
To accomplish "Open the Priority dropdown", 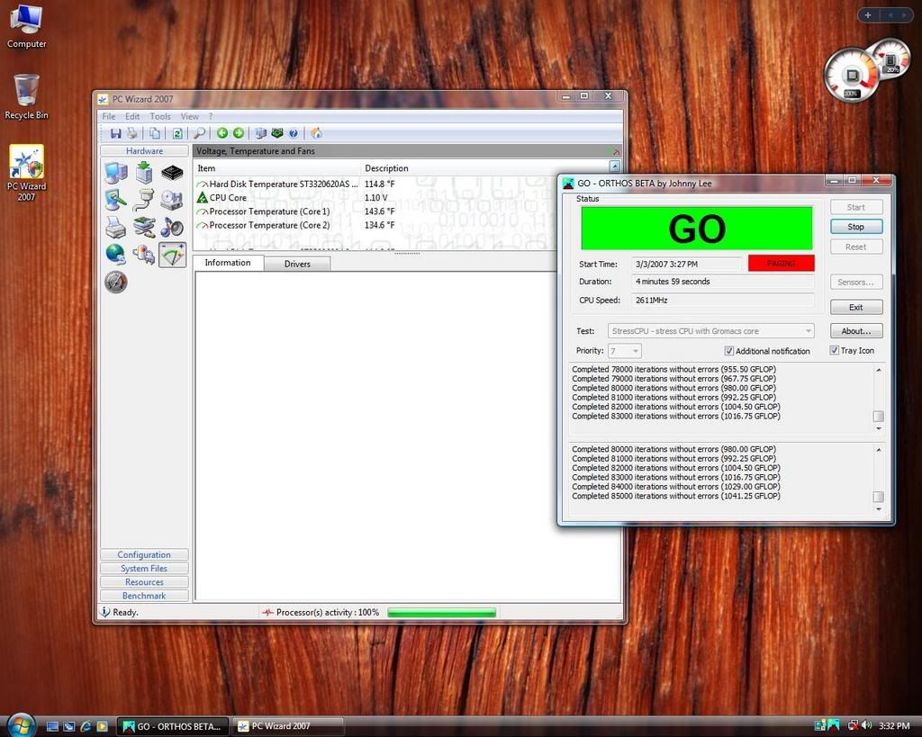I will click(x=625, y=351).
